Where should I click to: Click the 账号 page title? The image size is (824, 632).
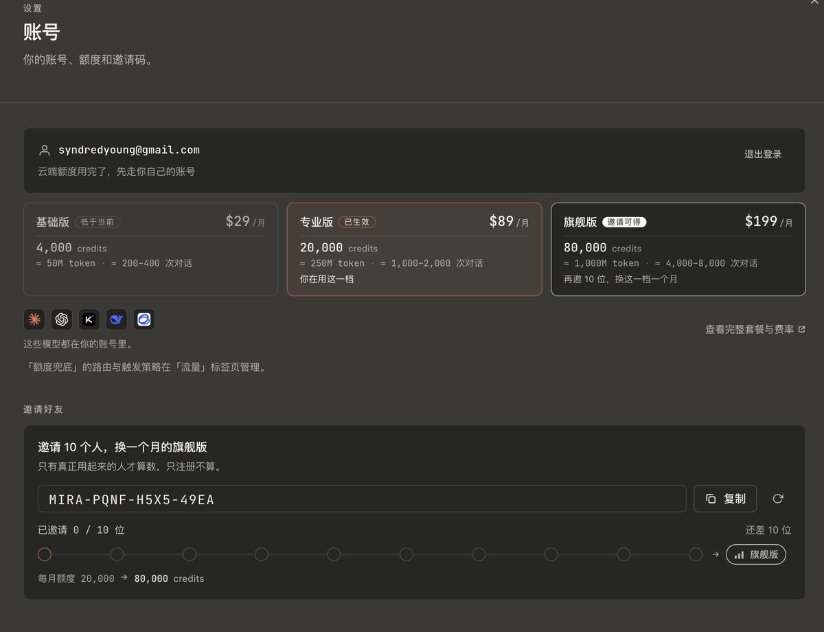pos(41,32)
